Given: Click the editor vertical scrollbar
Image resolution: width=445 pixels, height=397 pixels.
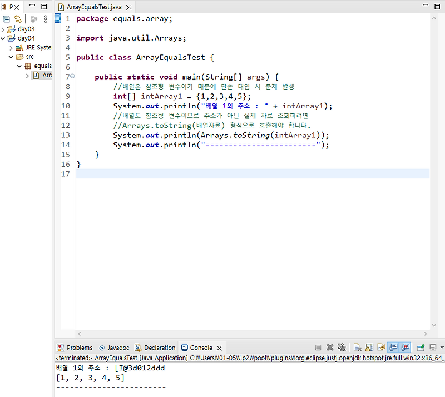Looking at the screenshot, I should (x=433, y=167).
